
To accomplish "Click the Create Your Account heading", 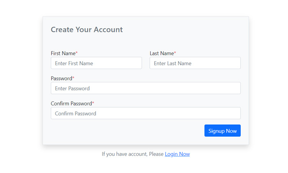I will tap(87, 30).
